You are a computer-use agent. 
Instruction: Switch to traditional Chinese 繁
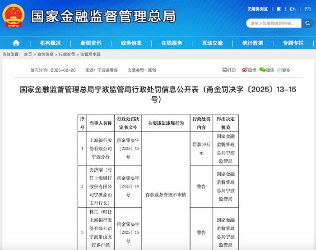tap(279, 9)
